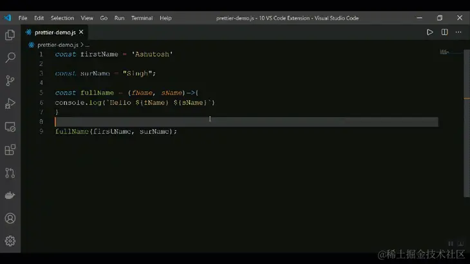This screenshot has width=470, height=264.
Task: Click the 'Ashutosh' string on line 1
Action: tap(153, 55)
